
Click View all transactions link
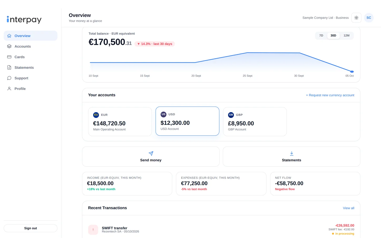pos(348,208)
